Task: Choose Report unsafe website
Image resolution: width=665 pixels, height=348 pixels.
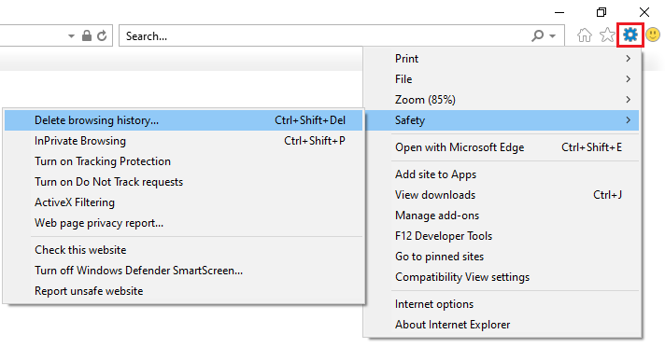Action: [x=184, y=291]
